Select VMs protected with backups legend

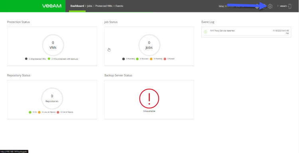click(x=63, y=59)
